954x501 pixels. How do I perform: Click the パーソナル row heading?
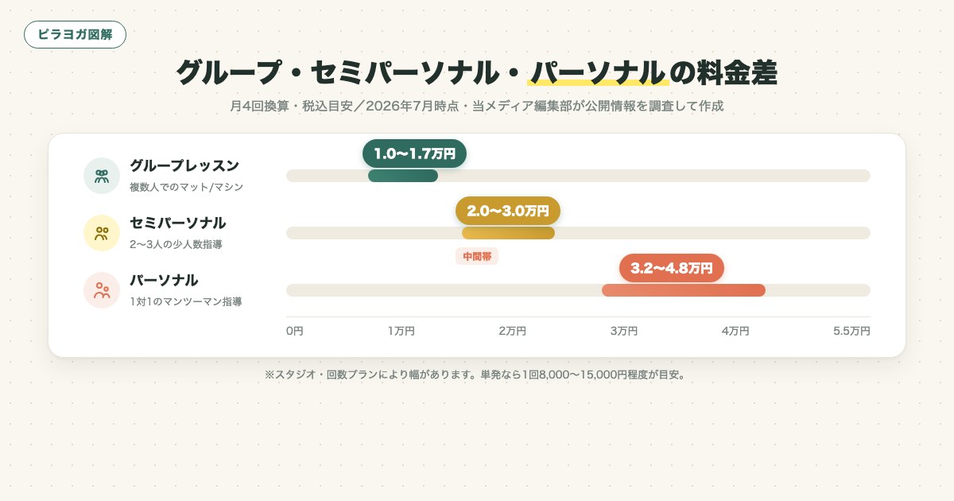click(164, 281)
